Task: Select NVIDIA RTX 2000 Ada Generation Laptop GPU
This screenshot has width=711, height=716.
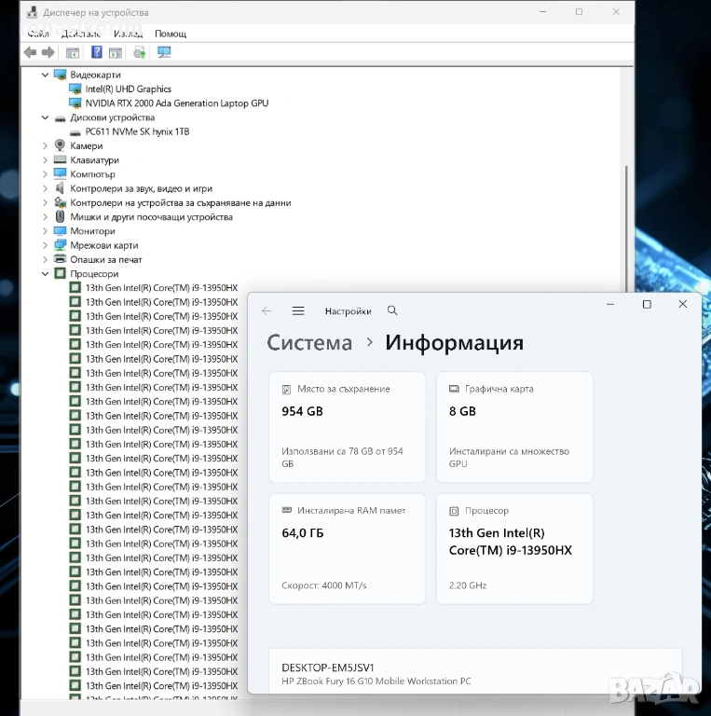Action: coord(176,103)
